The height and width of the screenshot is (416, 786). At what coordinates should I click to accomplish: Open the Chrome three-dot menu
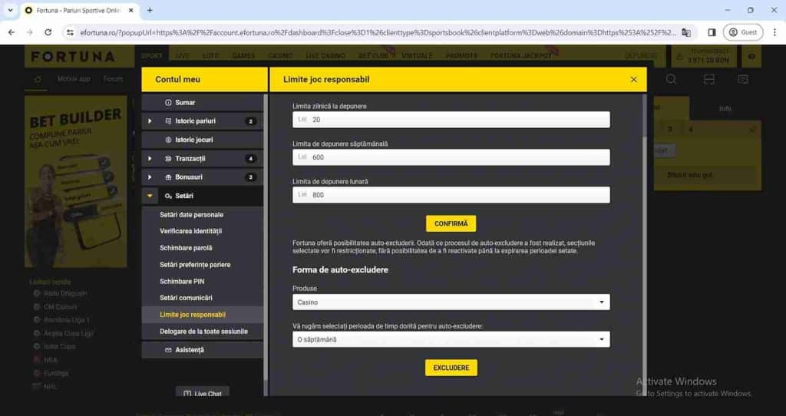pyautogui.click(x=774, y=32)
